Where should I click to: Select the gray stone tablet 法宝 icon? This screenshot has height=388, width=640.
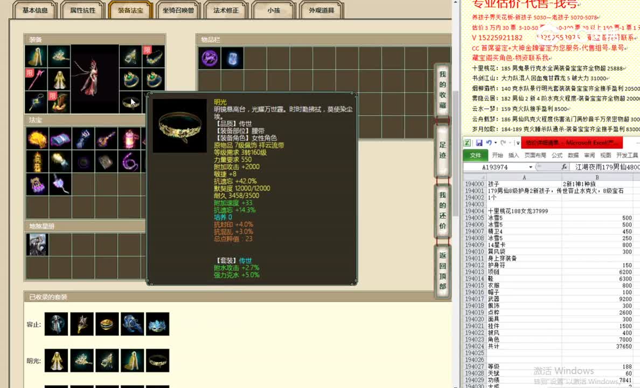[x=107, y=162]
